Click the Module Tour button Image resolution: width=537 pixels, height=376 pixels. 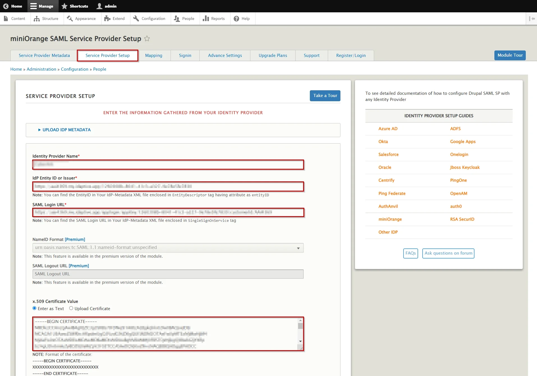point(510,55)
